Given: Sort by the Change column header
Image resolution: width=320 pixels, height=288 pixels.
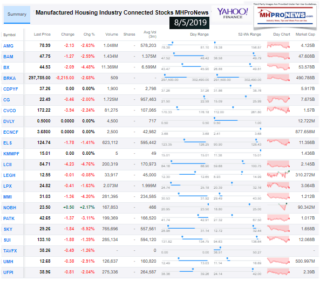Looking at the screenshot, I should click(68, 35).
